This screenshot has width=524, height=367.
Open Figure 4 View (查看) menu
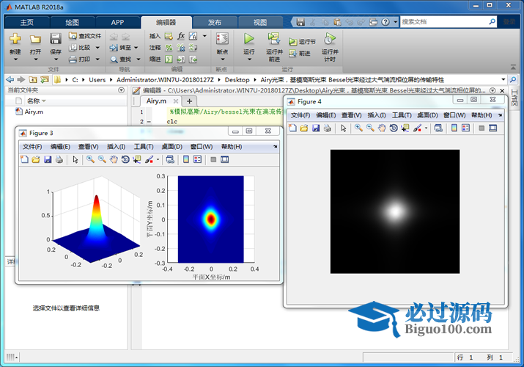coord(351,115)
